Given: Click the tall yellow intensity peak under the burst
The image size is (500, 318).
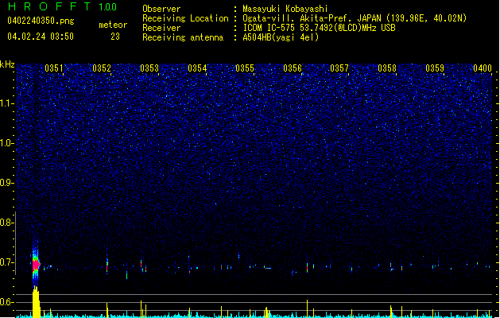Looking at the screenshot, I should tap(36, 302).
